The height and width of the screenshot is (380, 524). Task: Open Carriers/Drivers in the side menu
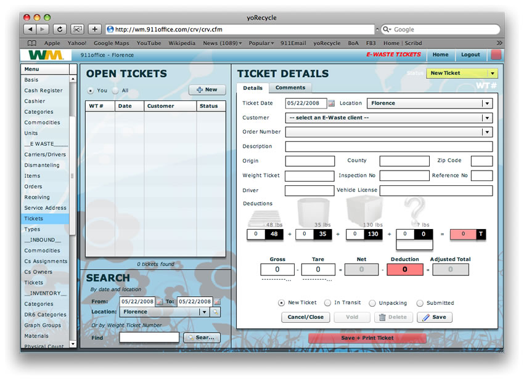pos(45,155)
